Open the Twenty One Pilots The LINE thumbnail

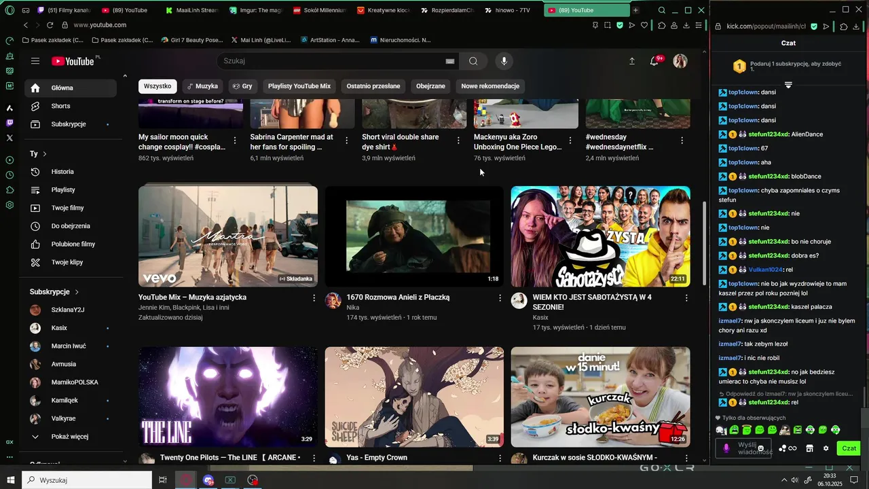228,397
